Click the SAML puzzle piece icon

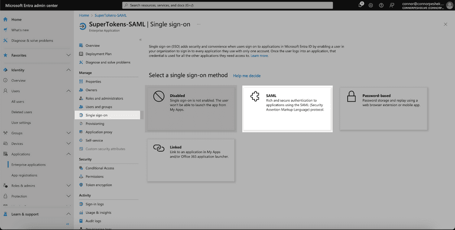tap(255, 97)
